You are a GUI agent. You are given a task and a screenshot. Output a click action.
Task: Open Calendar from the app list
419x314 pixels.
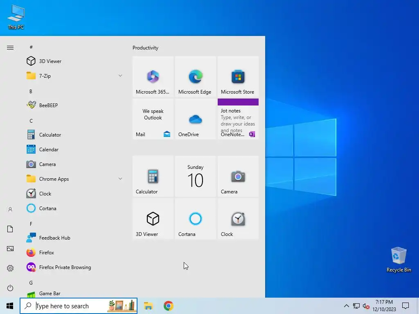[75, 150]
